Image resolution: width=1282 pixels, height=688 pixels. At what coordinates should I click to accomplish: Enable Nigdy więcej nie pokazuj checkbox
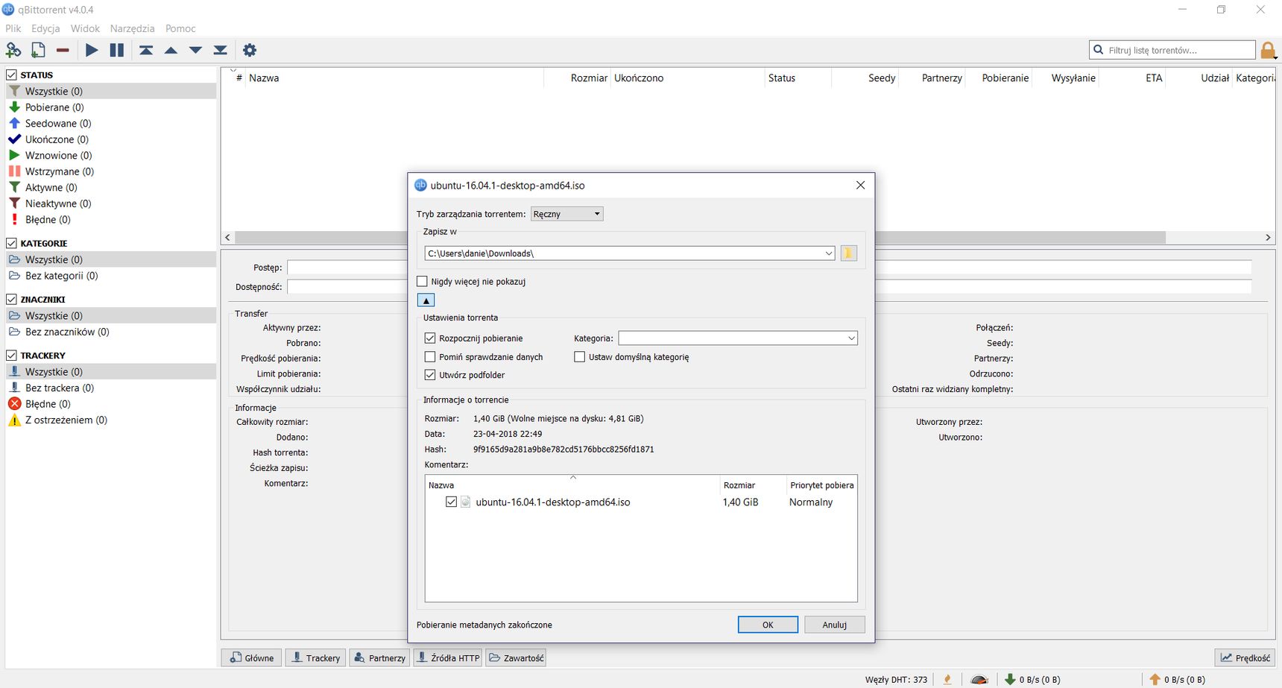point(422,282)
